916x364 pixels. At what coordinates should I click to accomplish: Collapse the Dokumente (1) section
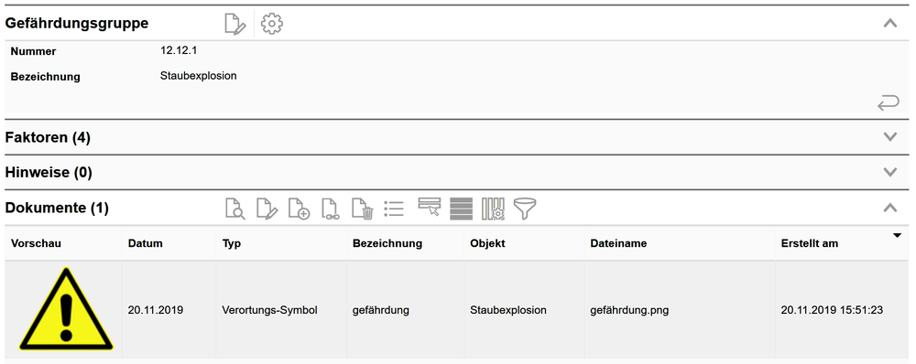889,207
